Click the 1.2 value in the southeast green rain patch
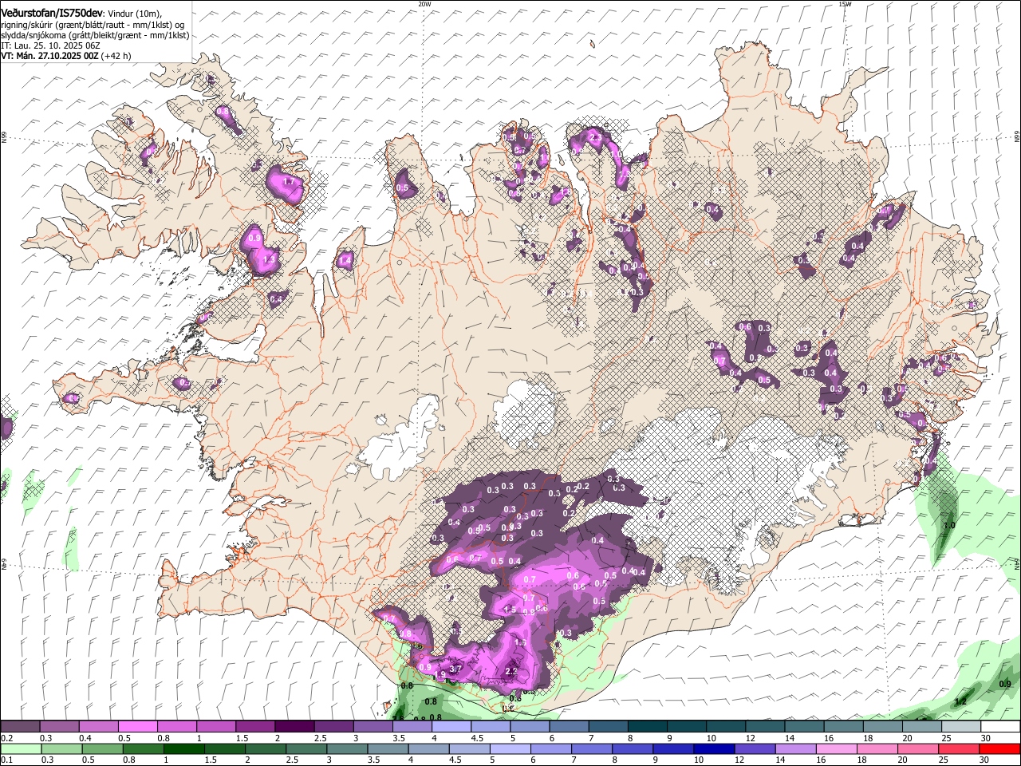The width and height of the screenshot is (1021, 766). (960, 702)
